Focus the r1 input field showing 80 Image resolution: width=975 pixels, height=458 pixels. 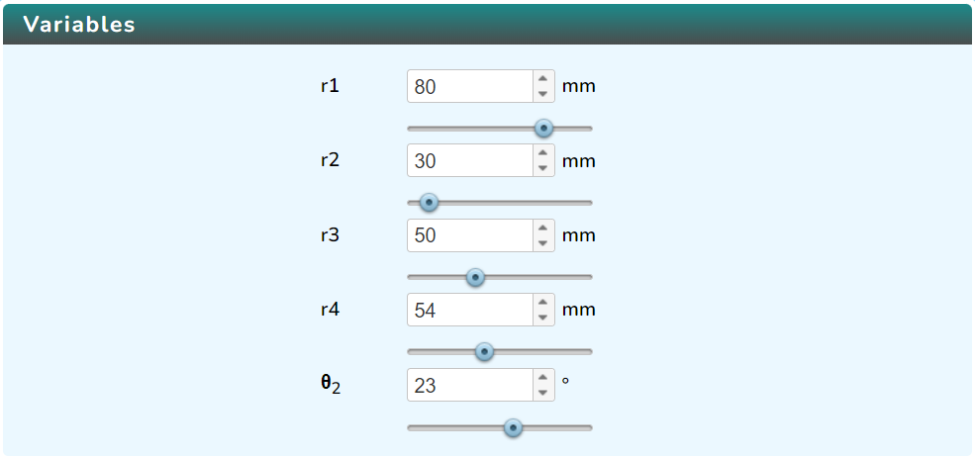click(x=471, y=86)
